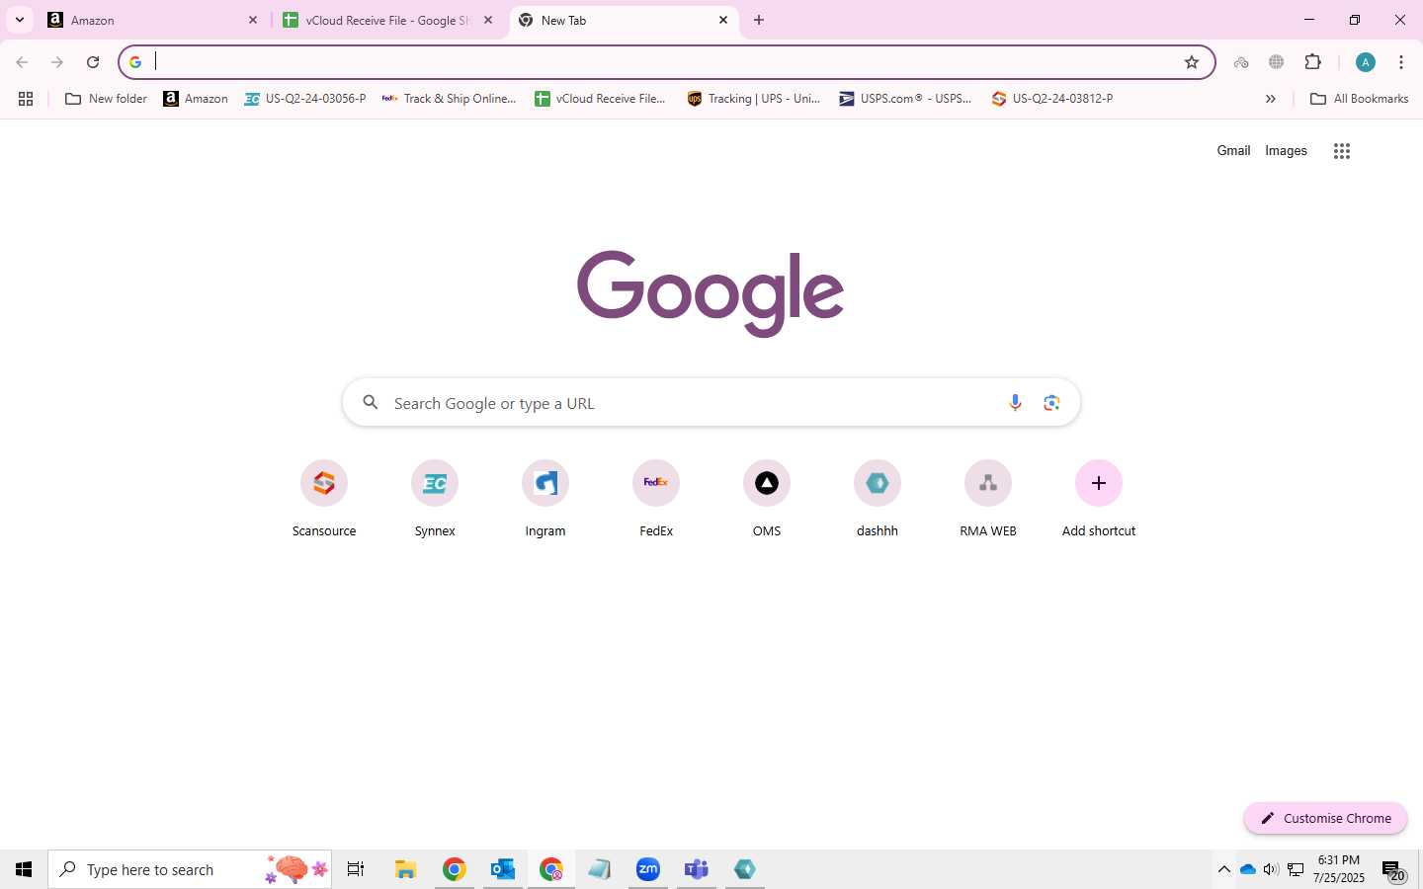Open volume control in system tray

click(x=1271, y=869)
